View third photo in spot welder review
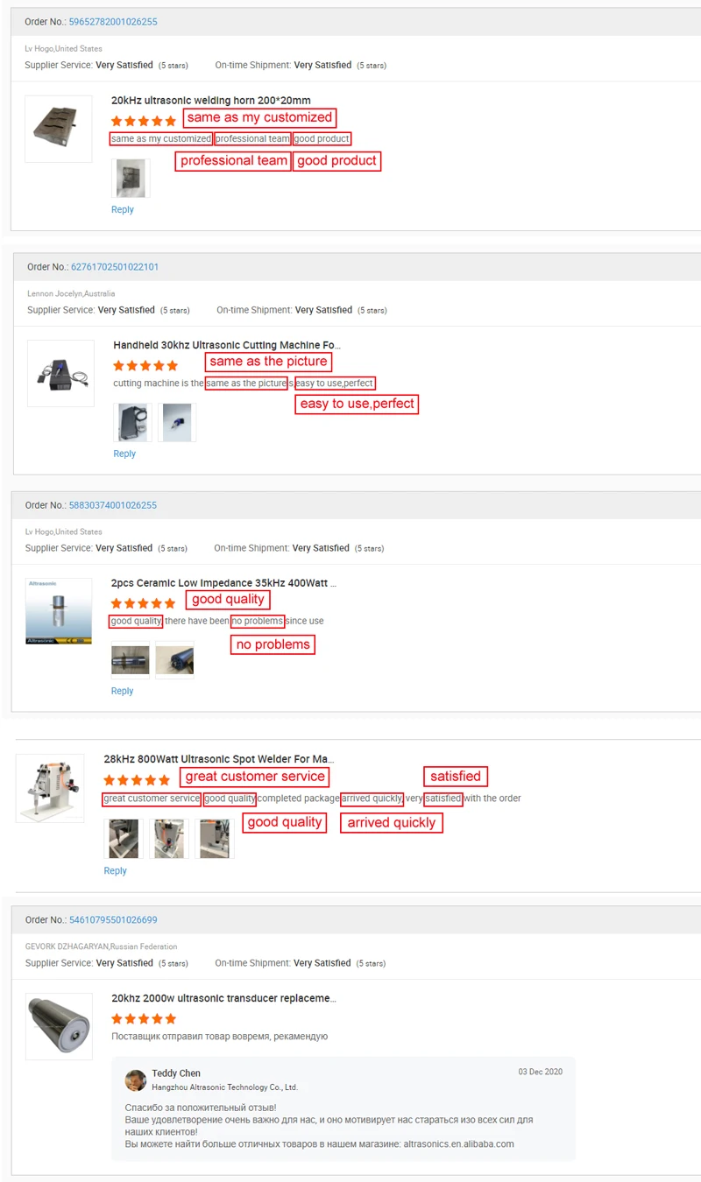The image size is (701, 1182). click(x=214, y=839)
